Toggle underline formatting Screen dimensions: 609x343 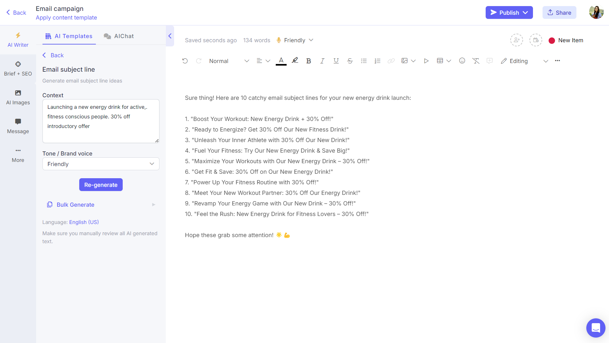pos(336,61)
